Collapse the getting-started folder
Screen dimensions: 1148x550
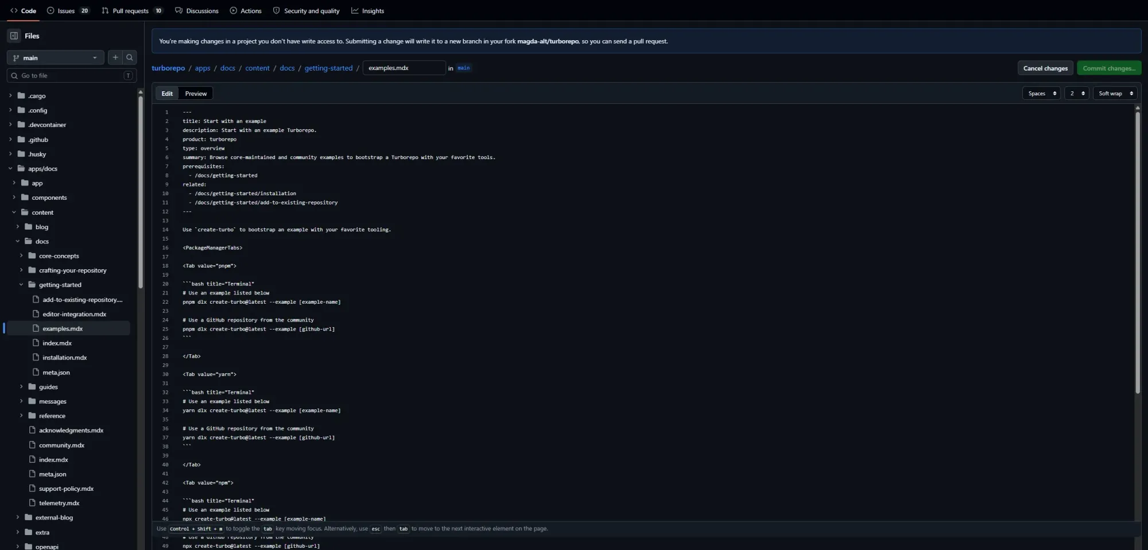click(x=21, y=284)
